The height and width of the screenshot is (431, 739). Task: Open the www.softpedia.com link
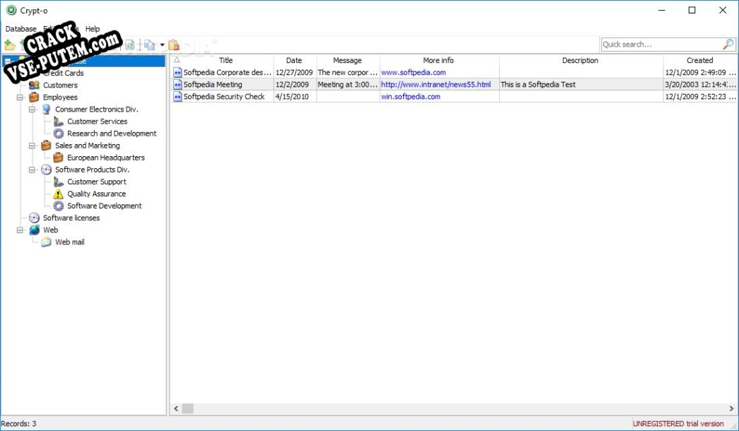tap(413, 73)
